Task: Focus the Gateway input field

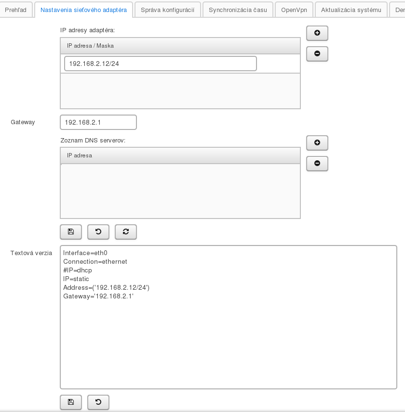Action: (98, 122)
